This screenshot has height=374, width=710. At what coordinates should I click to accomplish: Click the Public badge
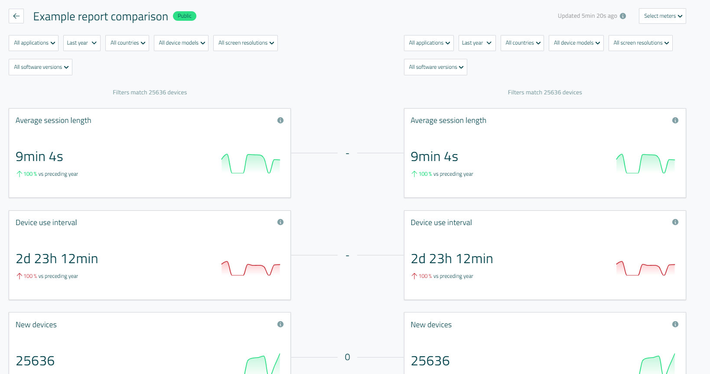click(x=185, y=16)
